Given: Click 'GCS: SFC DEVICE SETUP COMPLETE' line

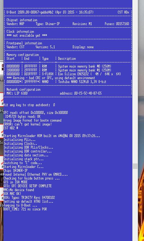Looking at the screenshot, I should coord(27,186).
